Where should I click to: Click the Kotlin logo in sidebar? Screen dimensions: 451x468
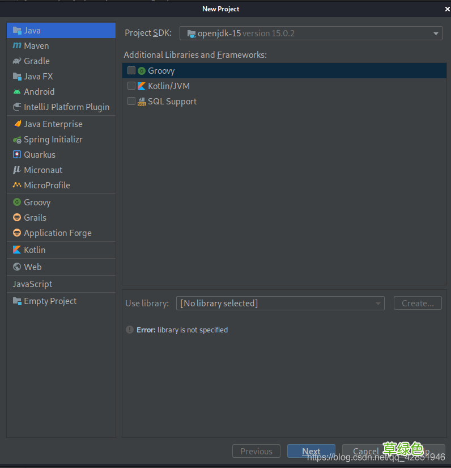tap(17, 250)
